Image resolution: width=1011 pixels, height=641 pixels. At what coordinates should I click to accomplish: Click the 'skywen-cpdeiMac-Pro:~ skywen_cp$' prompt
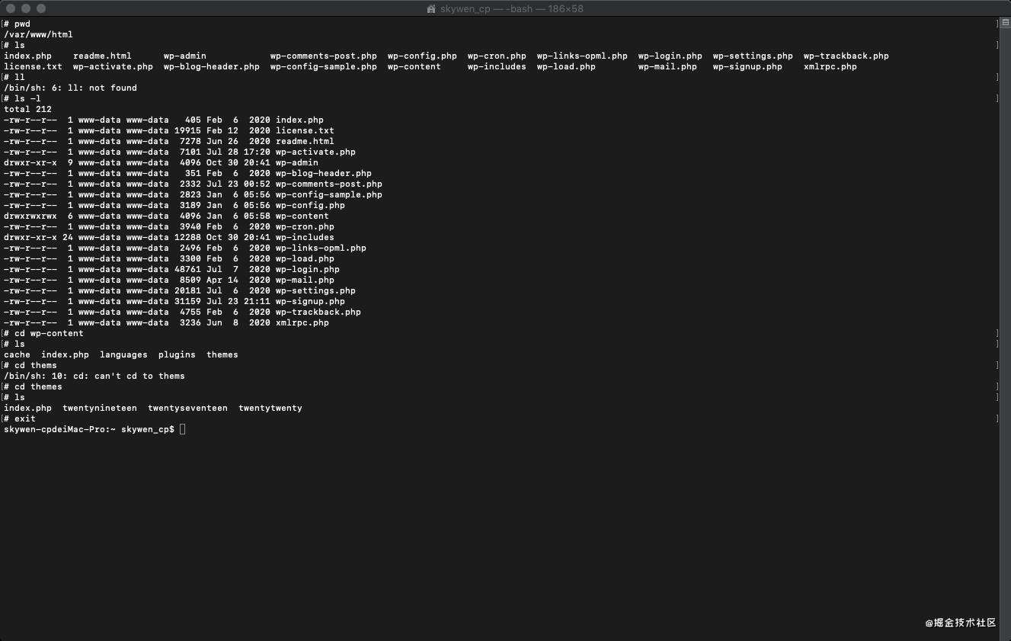[x=89, y=429]
